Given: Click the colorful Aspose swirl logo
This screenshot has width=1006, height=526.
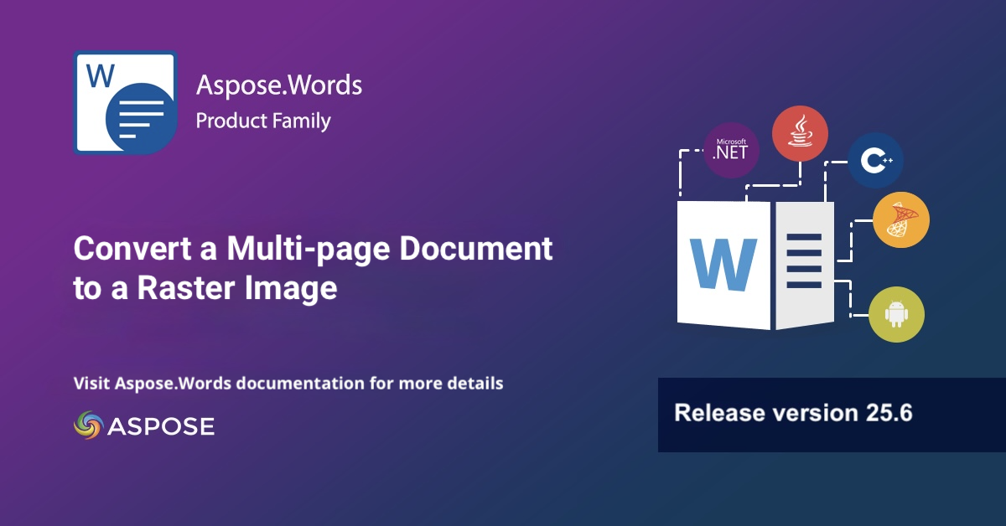Looking at the screenshot, I should click(87, 425).
